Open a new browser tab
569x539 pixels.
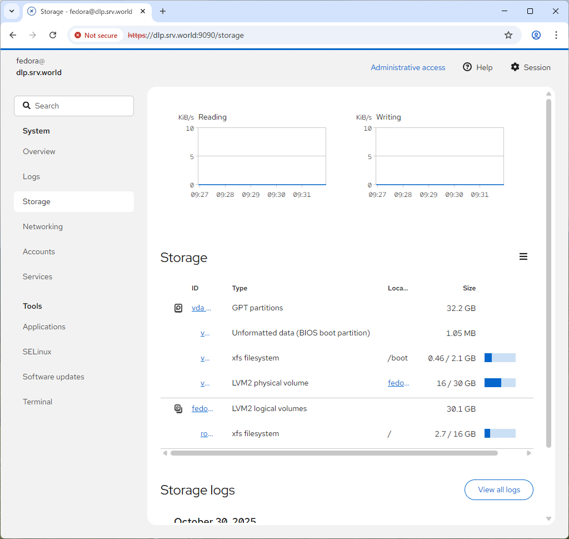tap(163, 11)
